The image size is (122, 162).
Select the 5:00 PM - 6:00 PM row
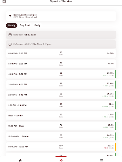(x=61, y=64)
